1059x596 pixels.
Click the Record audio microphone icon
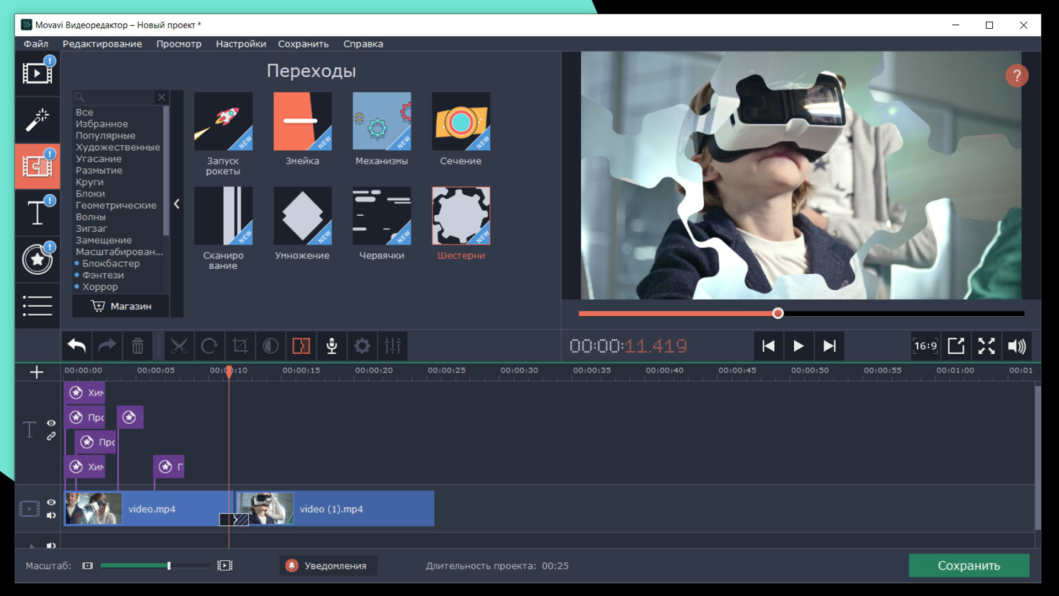pos(331,346)
